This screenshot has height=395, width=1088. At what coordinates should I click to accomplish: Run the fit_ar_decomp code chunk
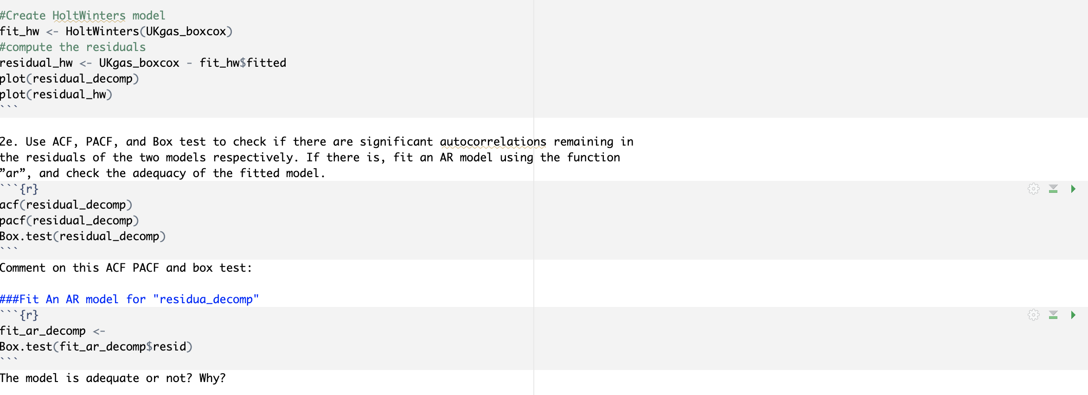pyautogui.click(x=1073, y=315)
